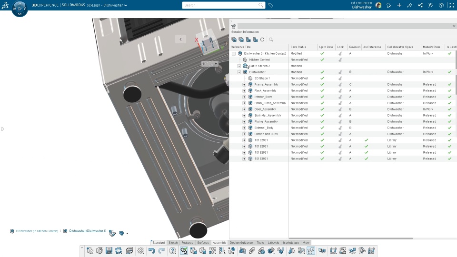This screenshot has width=457, height=257.
Task: Click the paperclip icon in the Assembly toolbar
Action: pyautogui.click(x=252, y=251)
